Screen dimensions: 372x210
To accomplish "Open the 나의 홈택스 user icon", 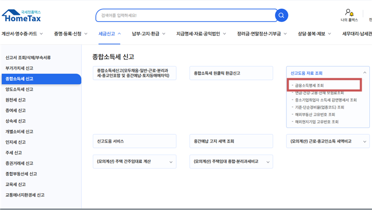I will click(x=349, y=13).
